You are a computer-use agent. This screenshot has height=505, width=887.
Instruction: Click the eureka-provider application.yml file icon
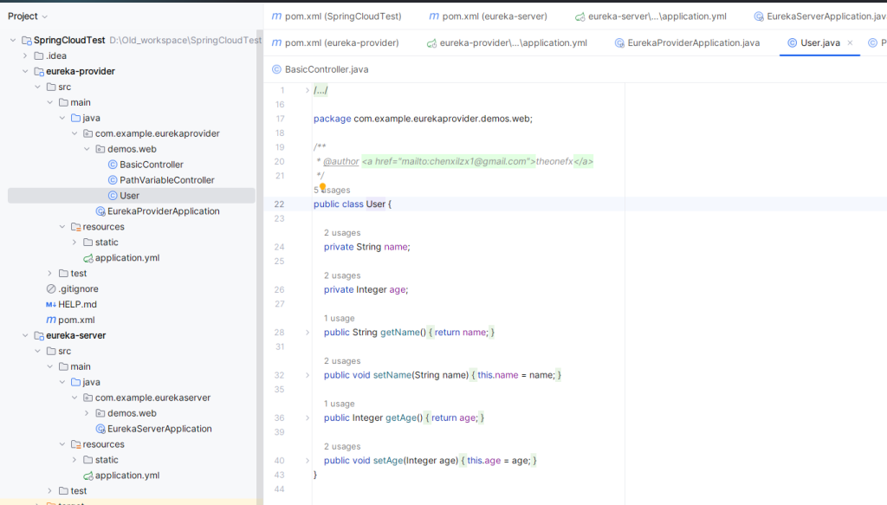pyautogui.click(x=88, y=258)
